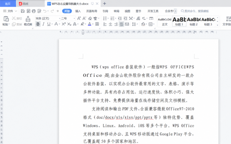Toggle Strikethrough formatting

56,24
